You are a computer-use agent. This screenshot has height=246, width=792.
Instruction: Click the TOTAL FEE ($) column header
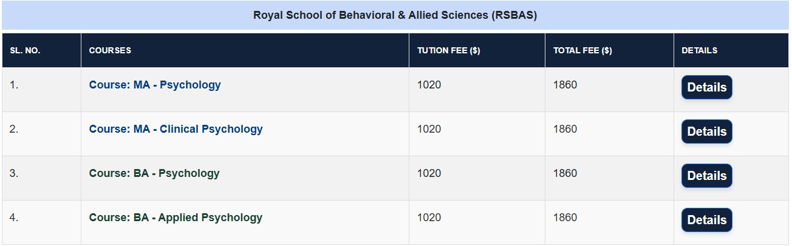(x=582, y=50)
